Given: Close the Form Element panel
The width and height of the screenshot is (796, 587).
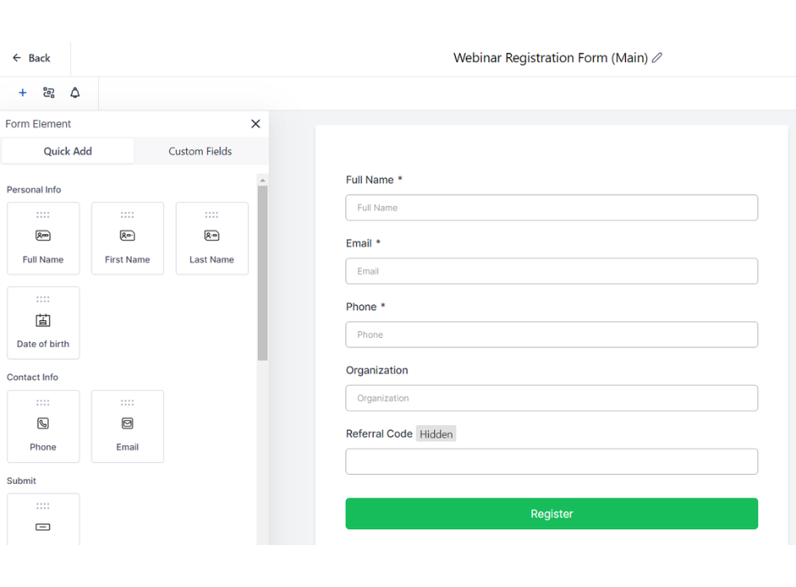Looking at the screenshot, I should 256,124.
